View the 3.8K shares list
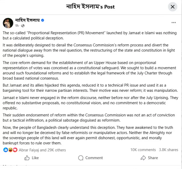Screen dimensions: 182x169 169,150
